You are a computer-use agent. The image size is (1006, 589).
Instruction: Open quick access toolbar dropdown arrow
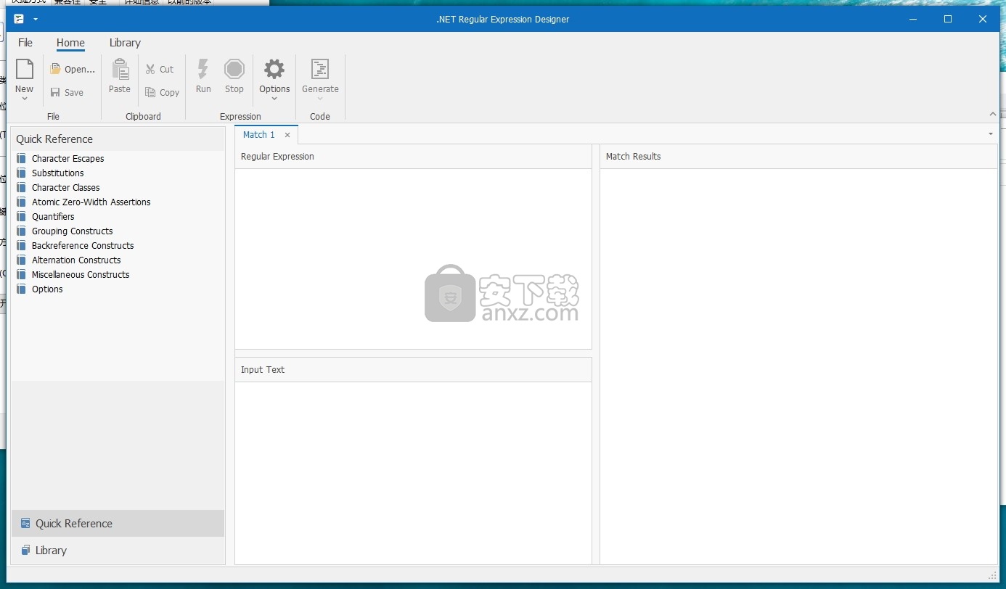coord(36,20)
